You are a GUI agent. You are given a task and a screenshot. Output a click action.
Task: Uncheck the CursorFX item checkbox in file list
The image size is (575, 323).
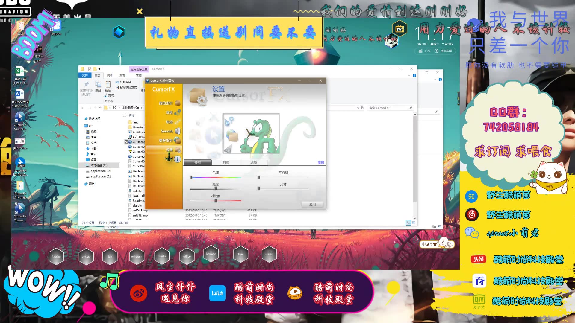(x=126, y=142)
